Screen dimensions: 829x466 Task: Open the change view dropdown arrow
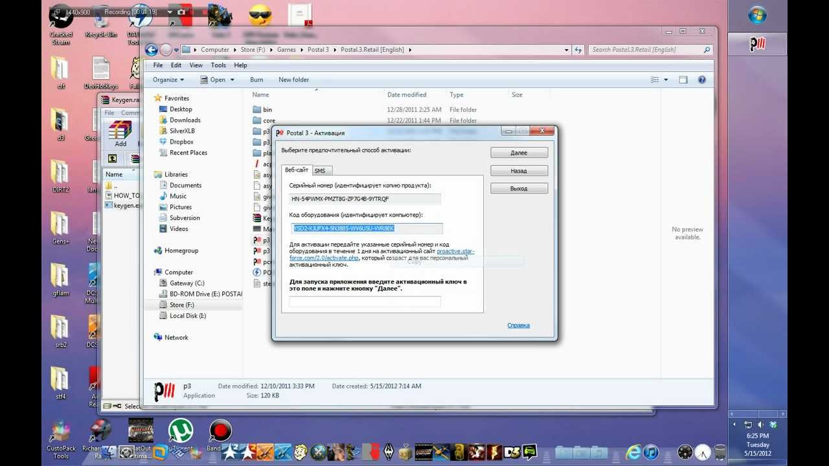[x=666, y=80]
